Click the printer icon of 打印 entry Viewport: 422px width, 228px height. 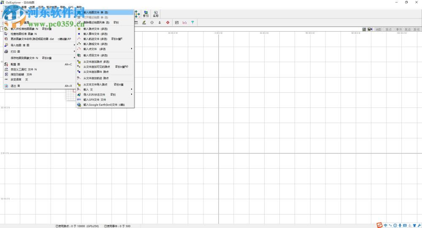tap(6, 51)
